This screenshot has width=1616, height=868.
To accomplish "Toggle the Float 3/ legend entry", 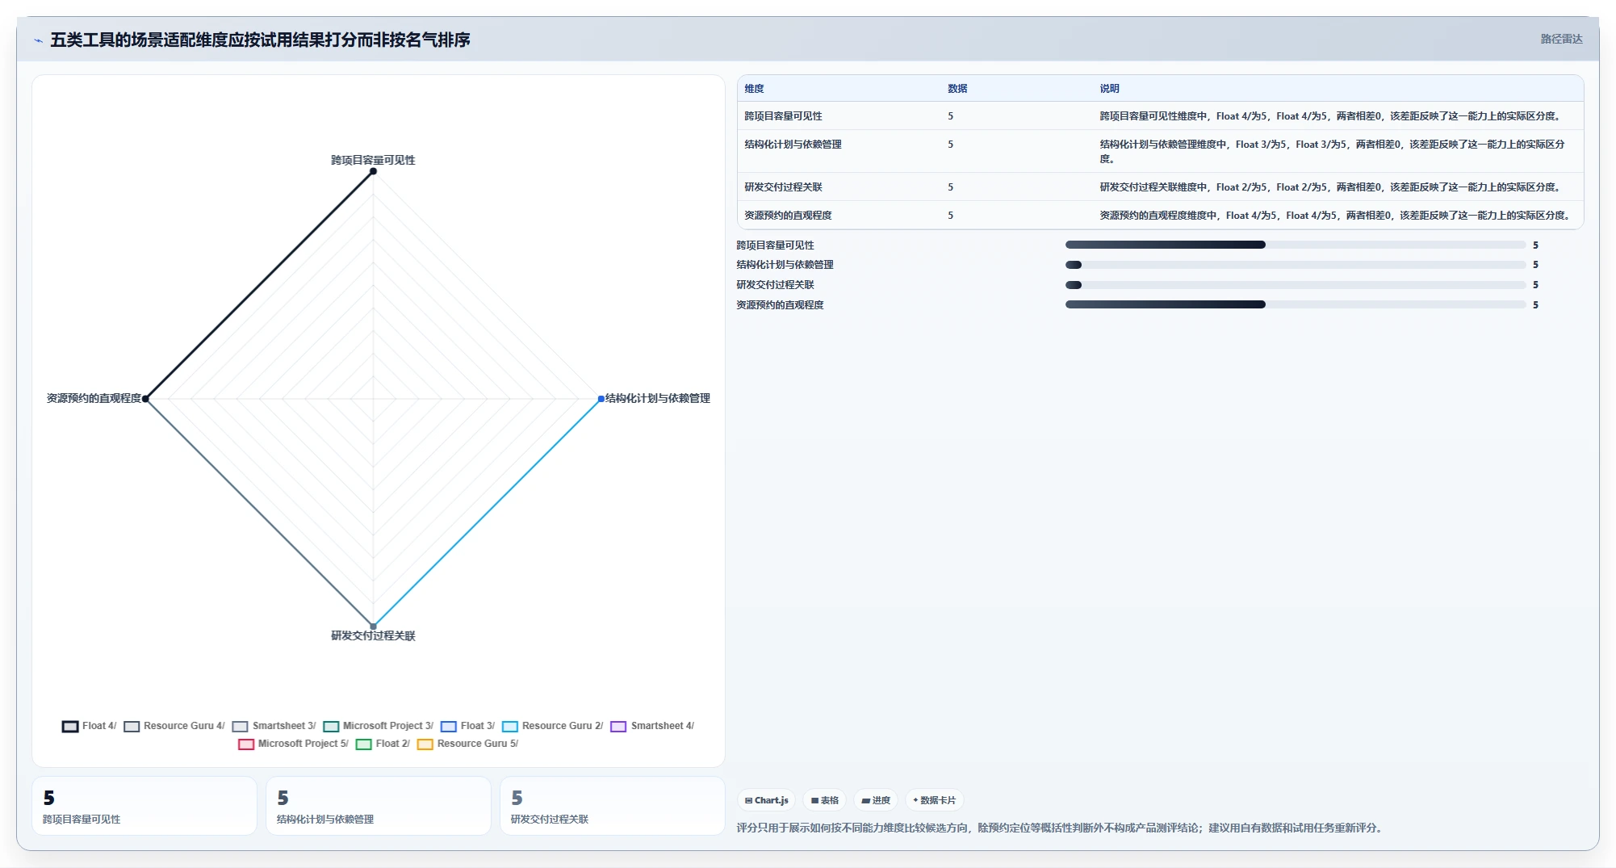I will point(467,726).
